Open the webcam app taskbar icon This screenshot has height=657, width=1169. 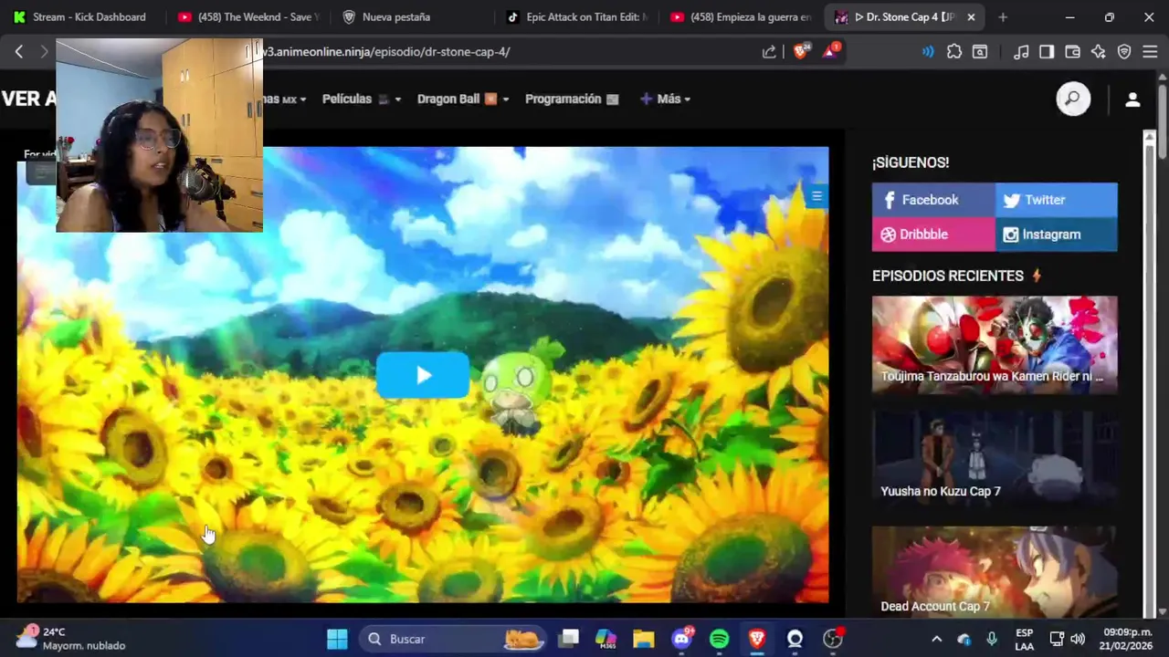(795, 639)
